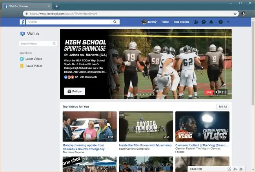Click carousel dot indicators on featured video
Image resolution: width=255 pixels, height=172 pixels.
[145, 94]
